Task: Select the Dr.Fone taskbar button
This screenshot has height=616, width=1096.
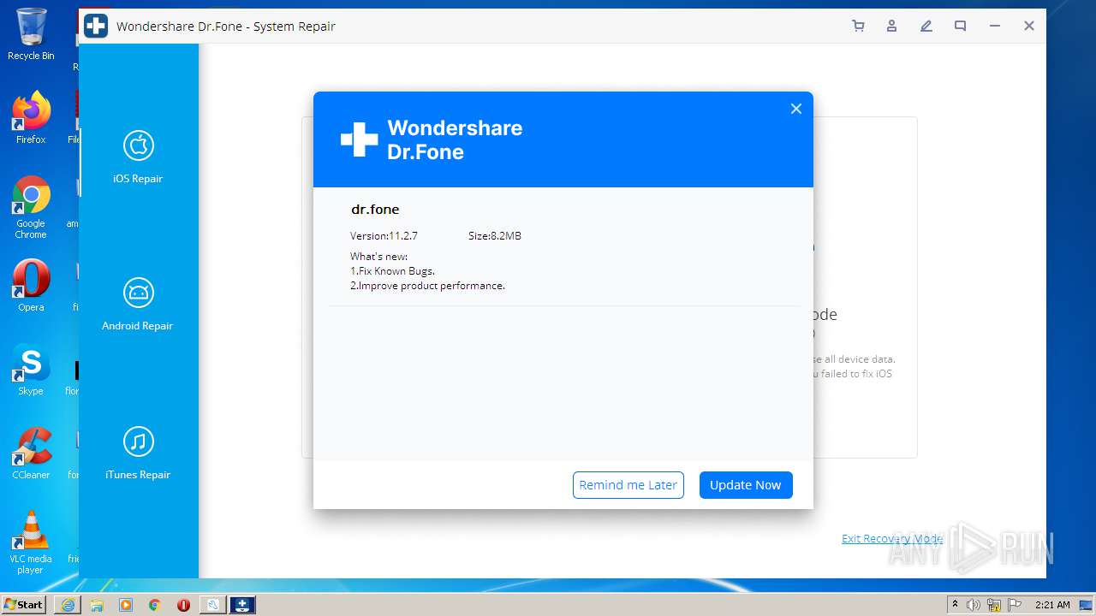Action: [242, 605]
